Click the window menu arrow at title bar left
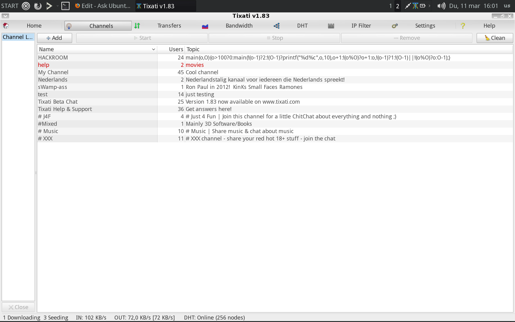This screenshot has width=515, height=322. coord(5,16)
